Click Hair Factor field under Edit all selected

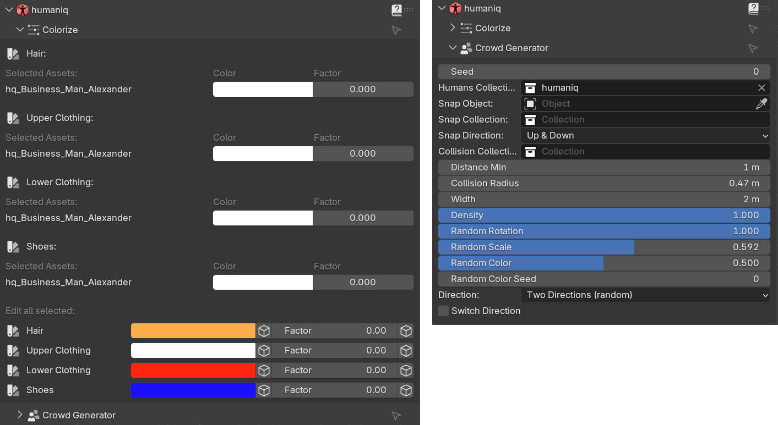pos(335,330)
